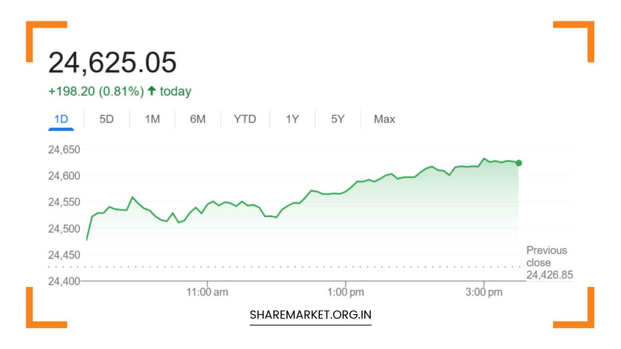Click the blue underline indicator under 1D
This screenshot has height=349, width=621.
coord(62,128)
